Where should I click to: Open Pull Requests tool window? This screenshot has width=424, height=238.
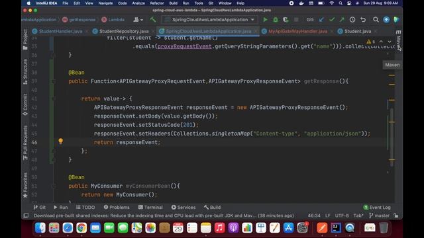25,143
